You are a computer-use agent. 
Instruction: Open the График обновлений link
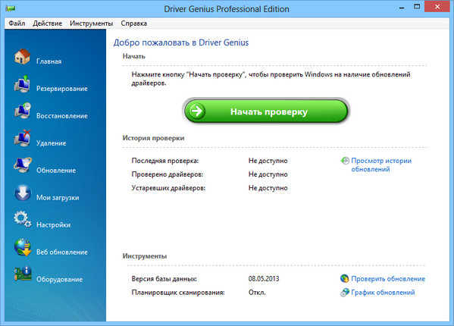[383, 293]
